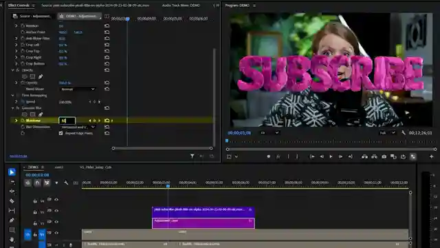Select the Selection tool in timeline toolbar
The image size is (440, 248).
(x=12, y=172)
